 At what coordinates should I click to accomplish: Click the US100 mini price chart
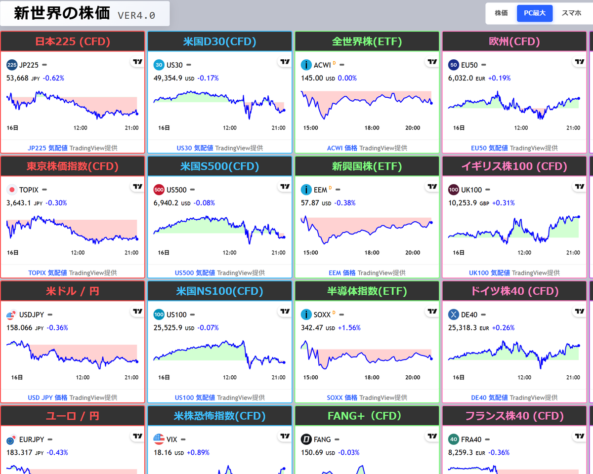pos(219,355)
